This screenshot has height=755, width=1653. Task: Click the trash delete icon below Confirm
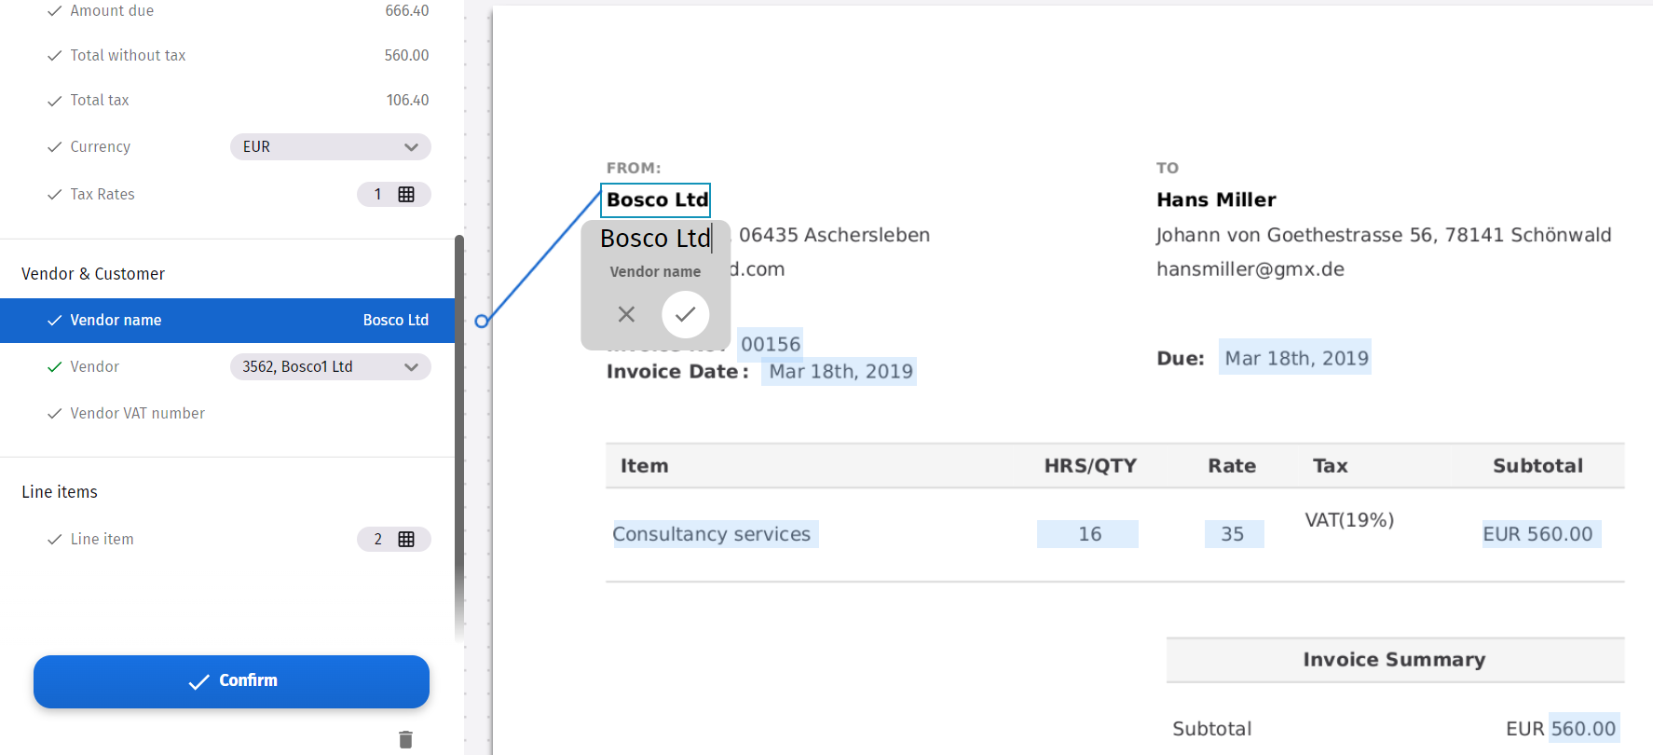(x=405, y=739)
